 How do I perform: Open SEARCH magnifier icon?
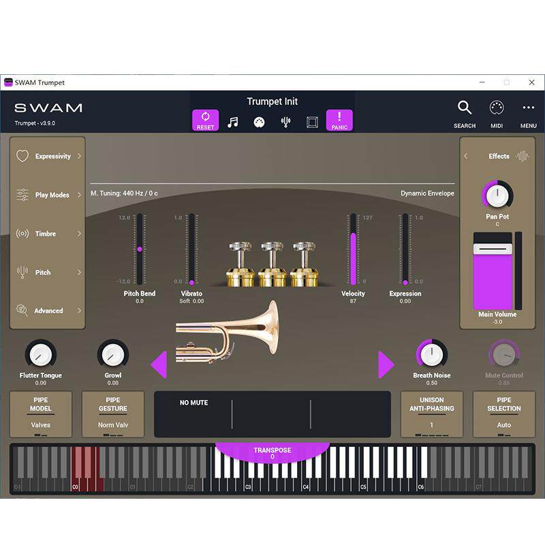pos(465,108)
